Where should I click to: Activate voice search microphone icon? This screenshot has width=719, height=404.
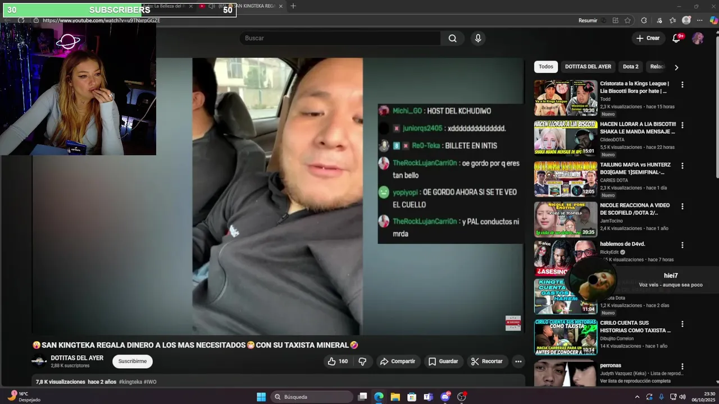coord(478,38)
